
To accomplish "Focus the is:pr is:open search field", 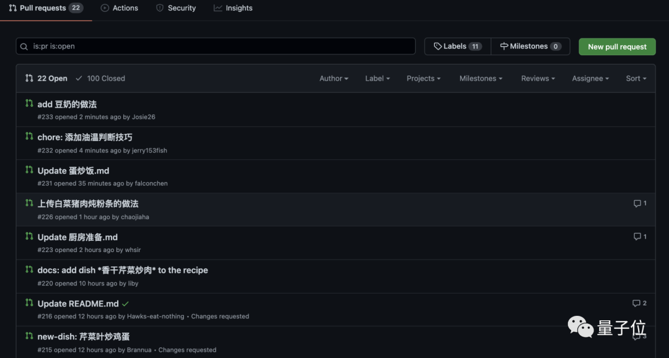I will click(x=223, y=46).
